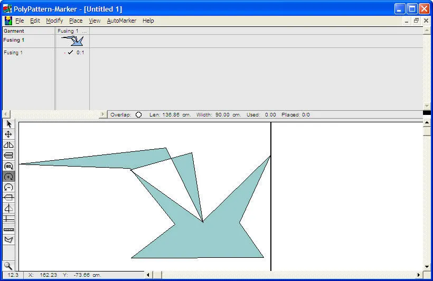Viewport: 433px width, 281px height.
Task: Open the AutoMarker menu
Action: point(121,21)
